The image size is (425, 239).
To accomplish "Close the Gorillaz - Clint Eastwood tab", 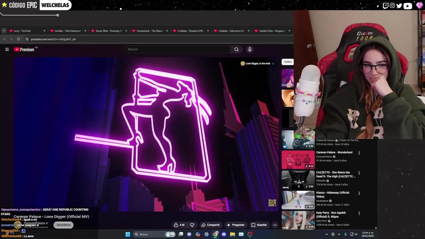I will pyautogui.click(x=85, y=31).
